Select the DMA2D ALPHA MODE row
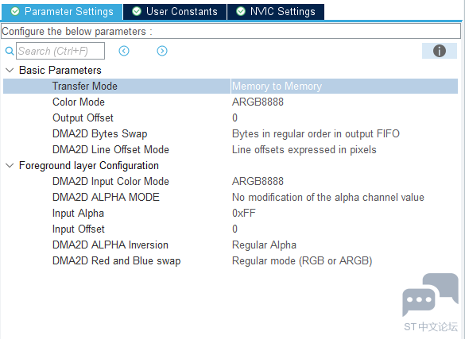Screen dimensions: 465x339 (231, 197)
